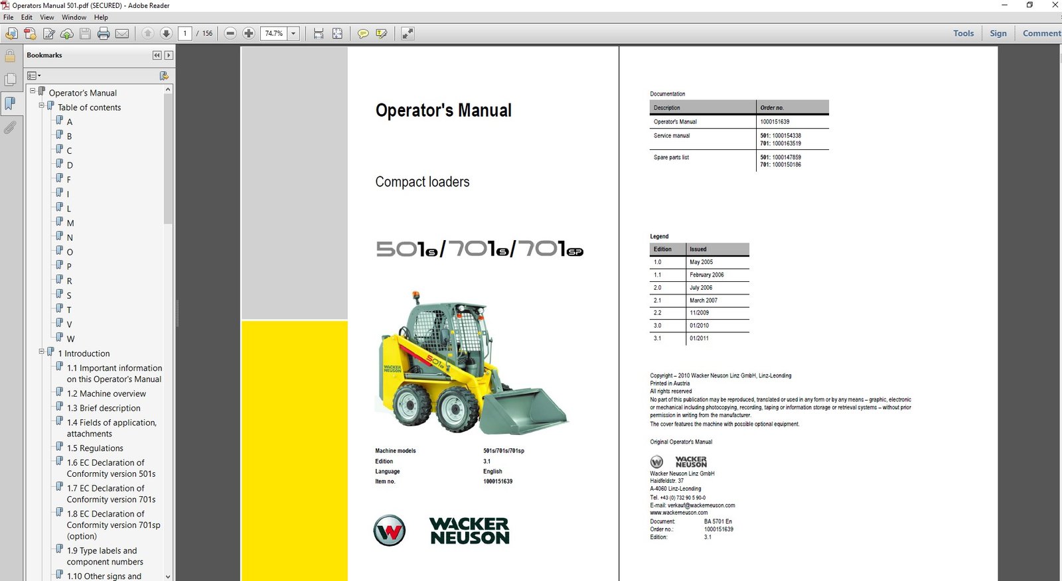Zoom out with the minus button
The image size is (1062, 581).
(230, 34)
